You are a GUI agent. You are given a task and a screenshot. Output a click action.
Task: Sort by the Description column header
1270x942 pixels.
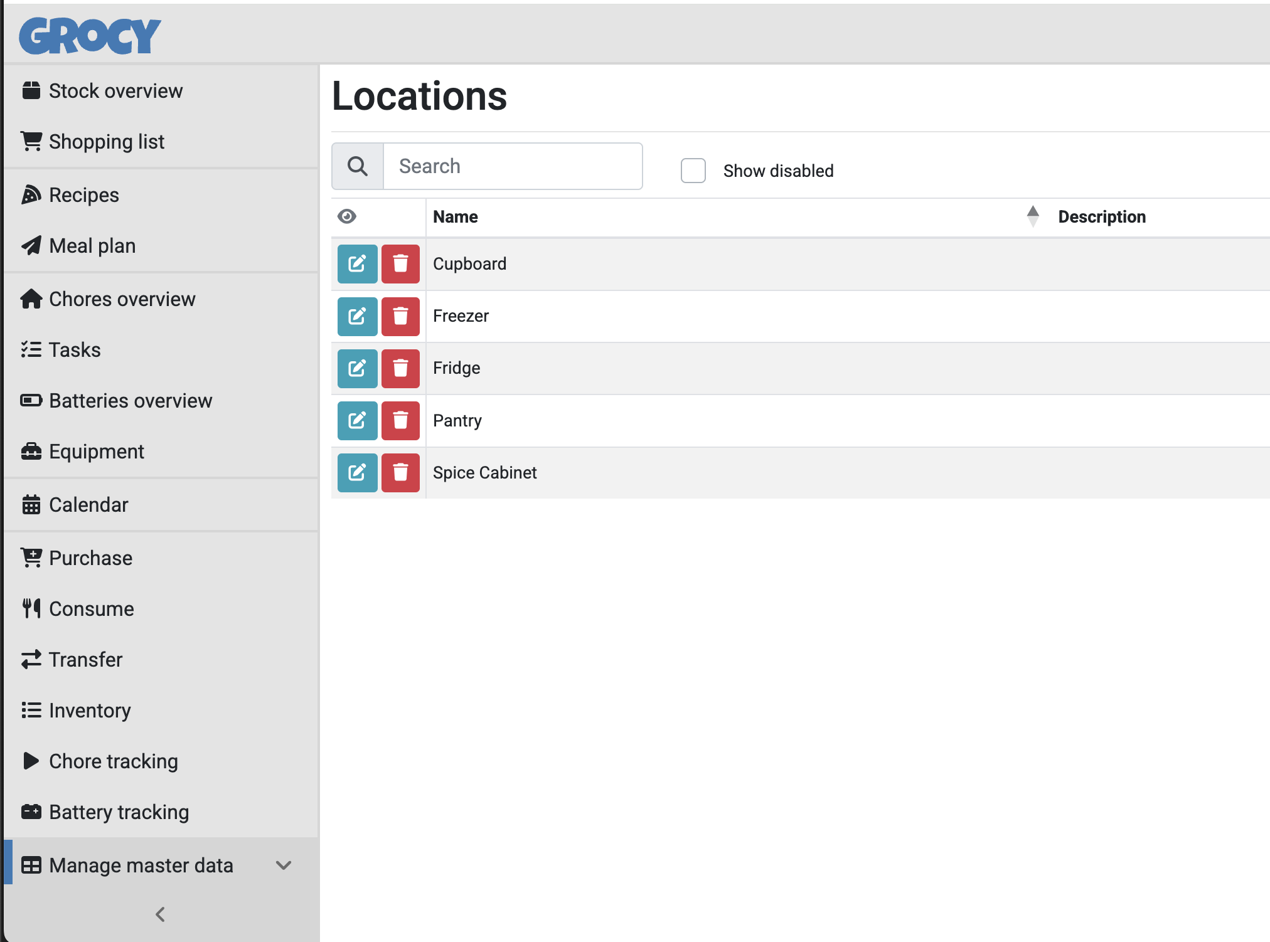point(1102,216)
